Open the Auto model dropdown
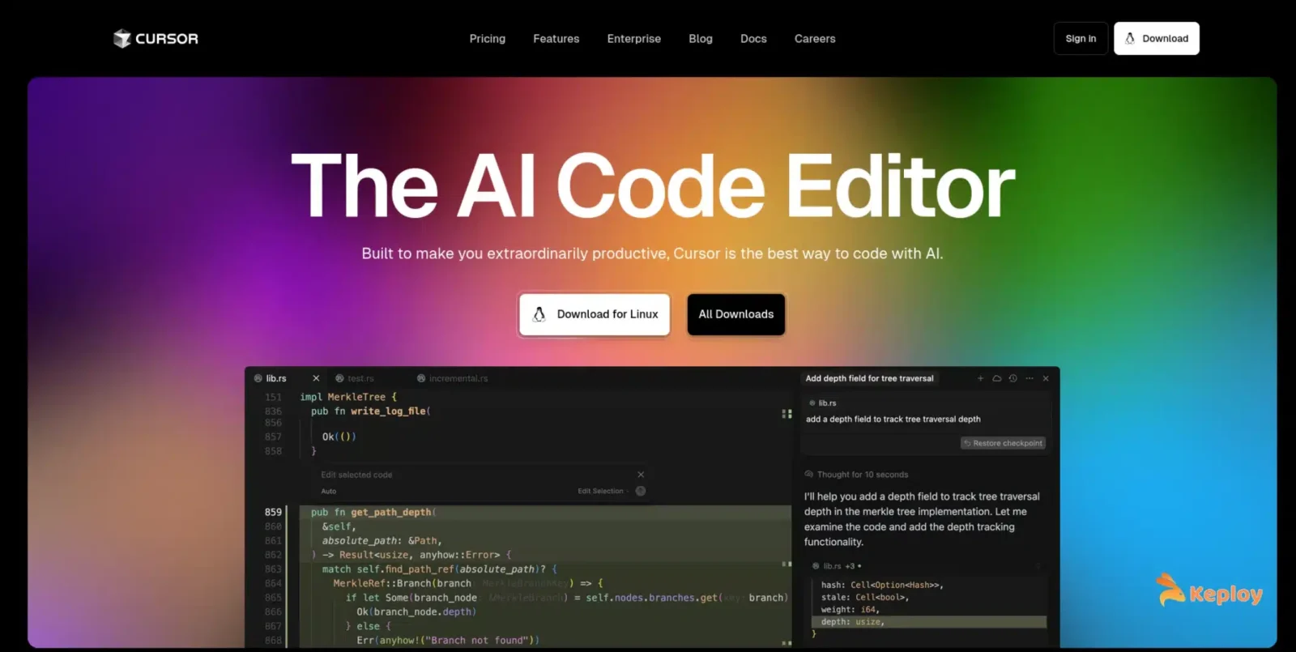 pos(329,491)
